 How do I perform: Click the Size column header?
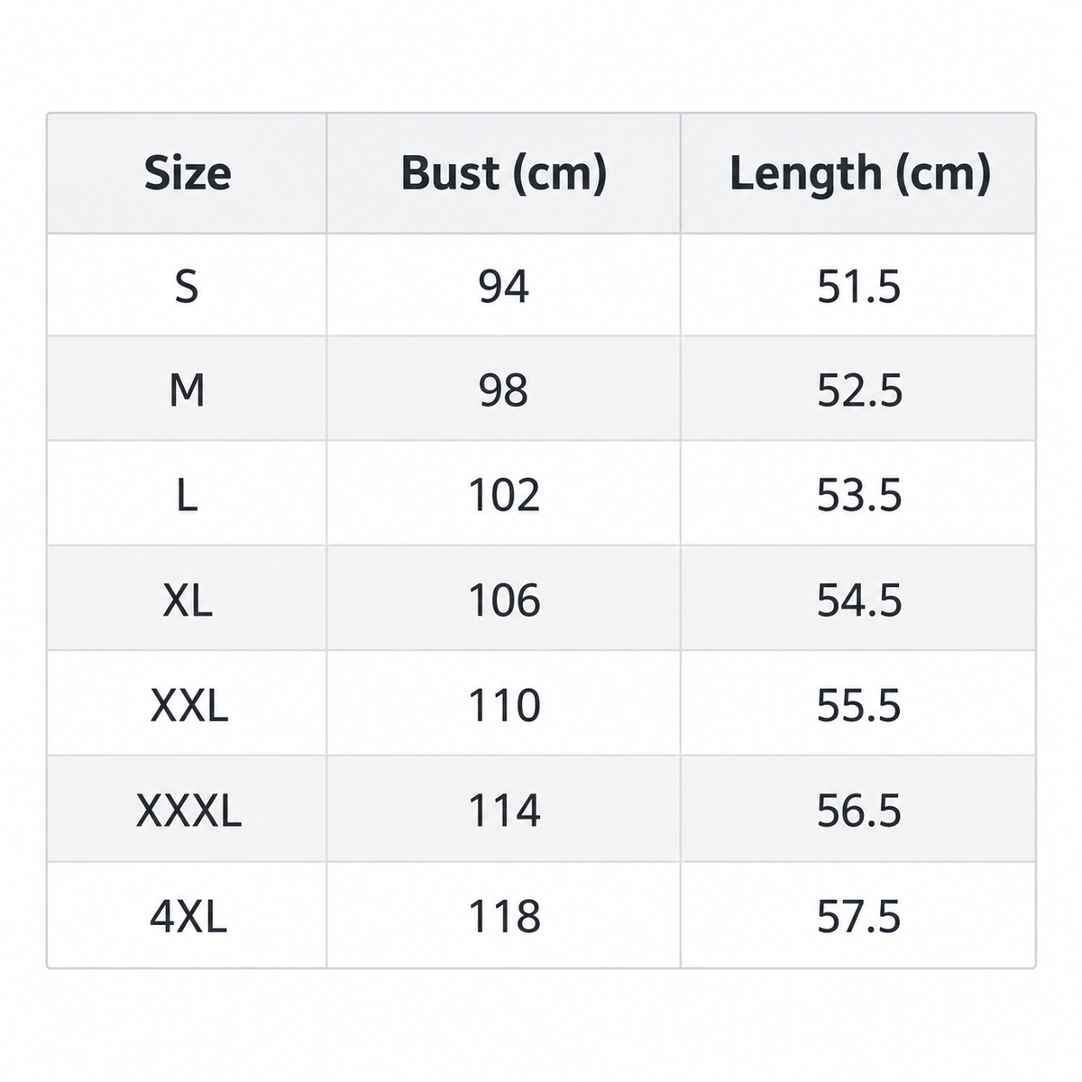pos(188,173)
